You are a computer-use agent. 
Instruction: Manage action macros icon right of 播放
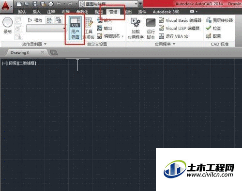[x=58, y=20]
